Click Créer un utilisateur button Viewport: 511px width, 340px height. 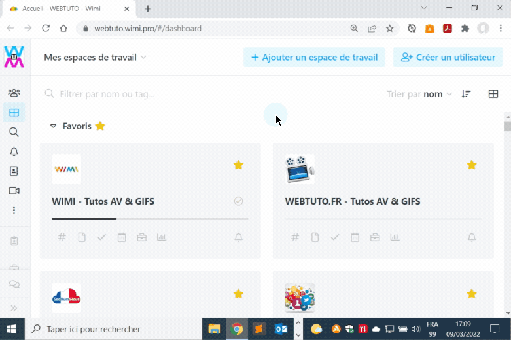(448, 58)
